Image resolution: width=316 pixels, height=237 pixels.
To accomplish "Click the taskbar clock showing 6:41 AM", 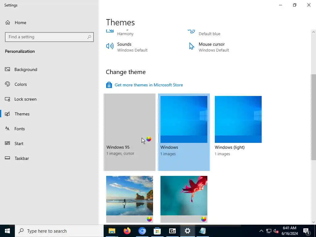I will click(289, 231).
